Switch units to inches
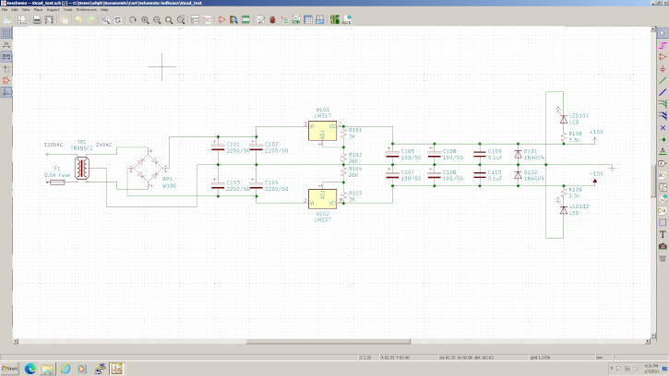This screenshot has width=669, height=376. (6, 45)
